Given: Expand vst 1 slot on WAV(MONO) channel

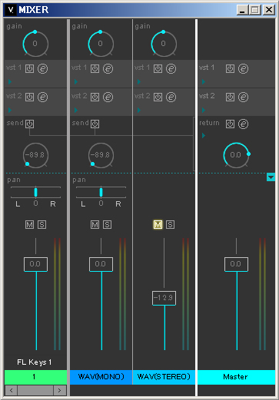Looking at the screenshot, I should [x=75, y=81].
